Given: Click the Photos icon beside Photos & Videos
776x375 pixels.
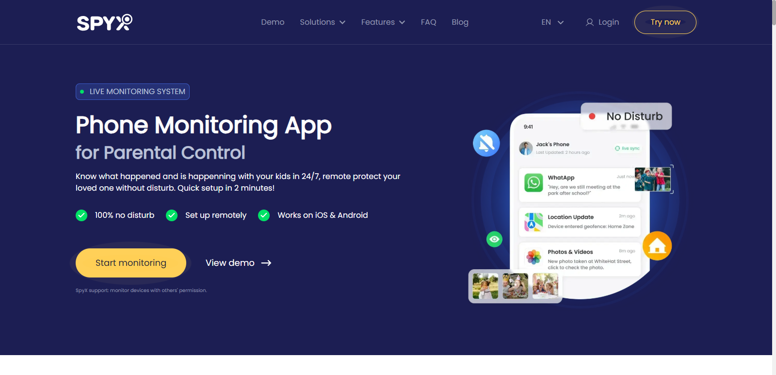Looking at the screenshot, I should click(533, 257).
